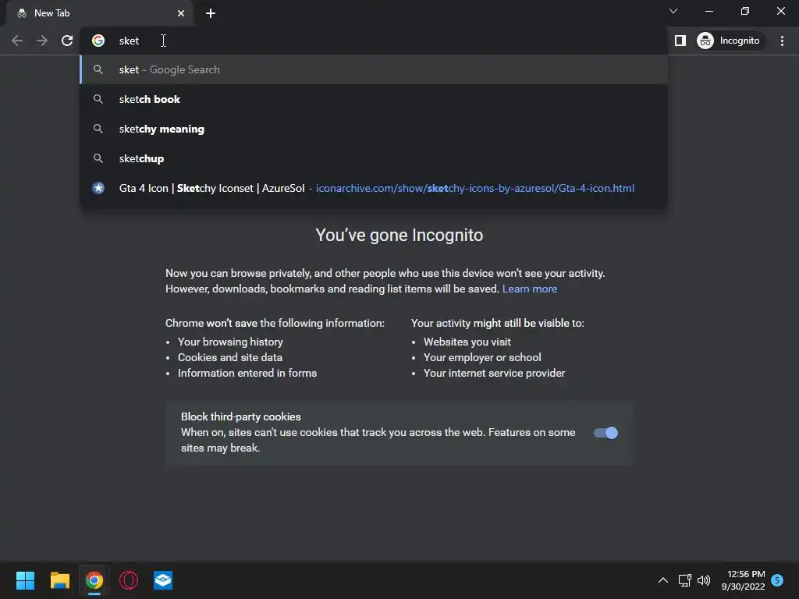Choose the 'sketchup' suggestion
The width and height of the screenshot is (799, 599).
(374, 158)
